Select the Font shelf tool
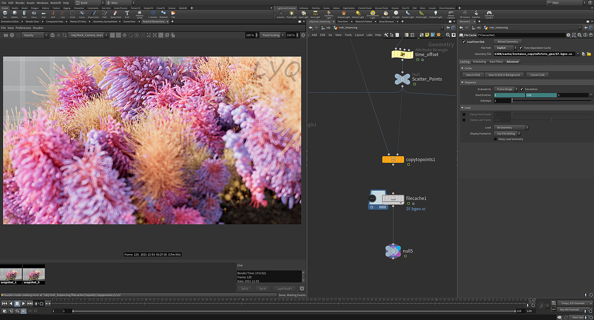Screen dimensions: 594x320 coord(127,14)
